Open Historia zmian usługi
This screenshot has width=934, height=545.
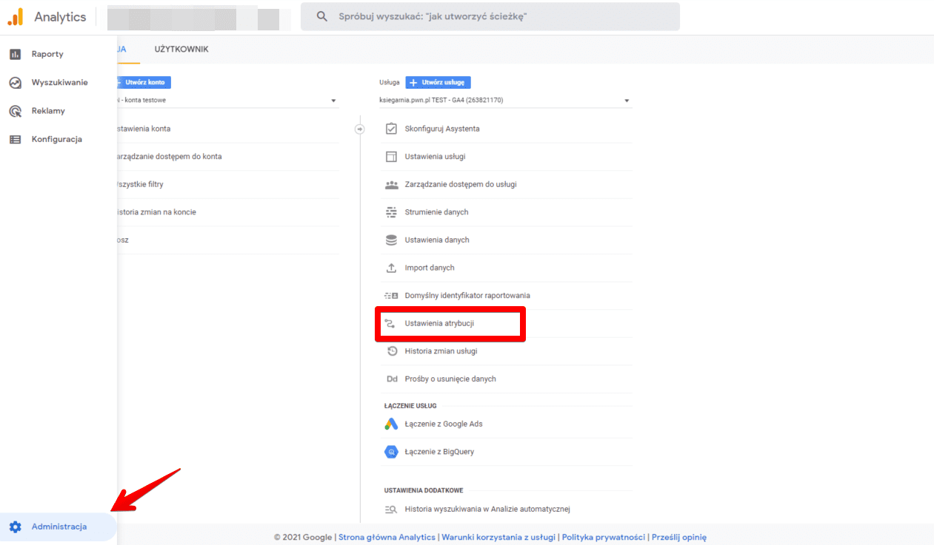click(x=441, y=351)
